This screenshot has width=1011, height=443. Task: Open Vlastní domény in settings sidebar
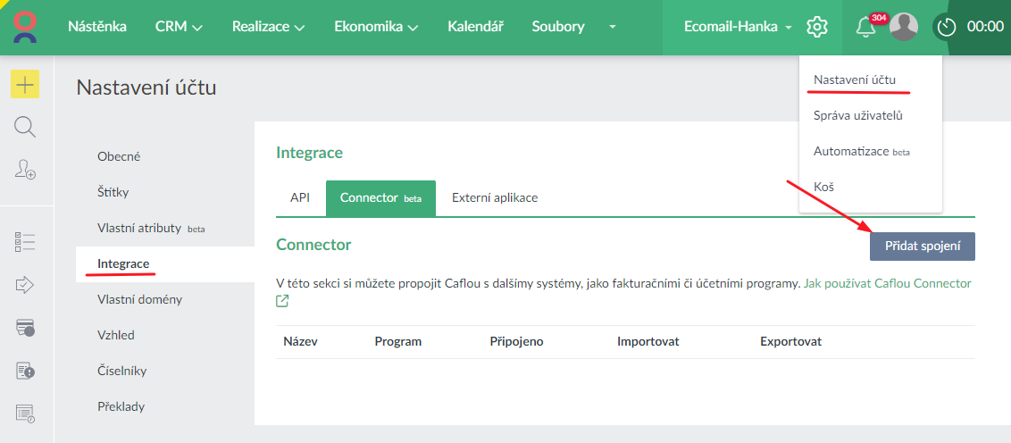click(139, 299)
